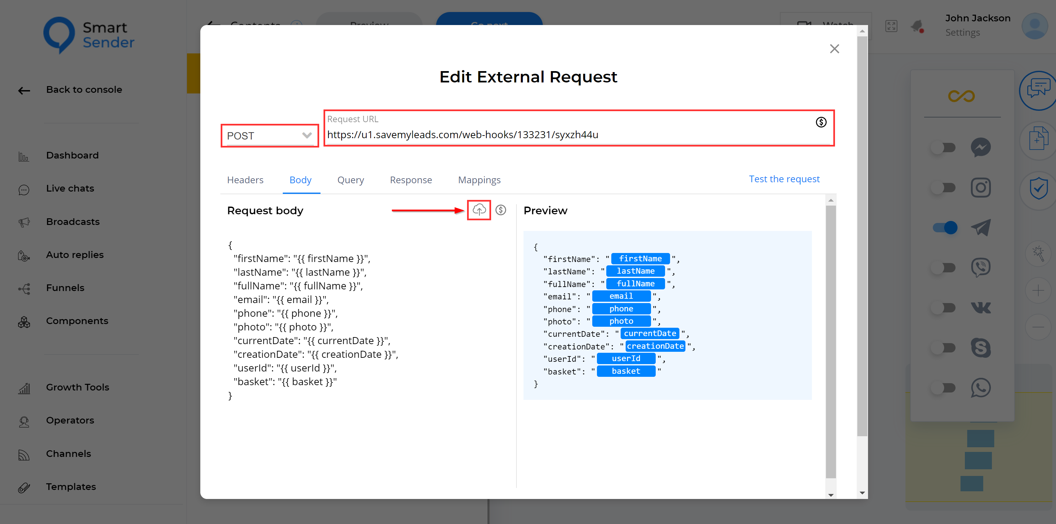Screen dimensions: 1056x524
Task: Click Back to console
Action: coord(83,89)
